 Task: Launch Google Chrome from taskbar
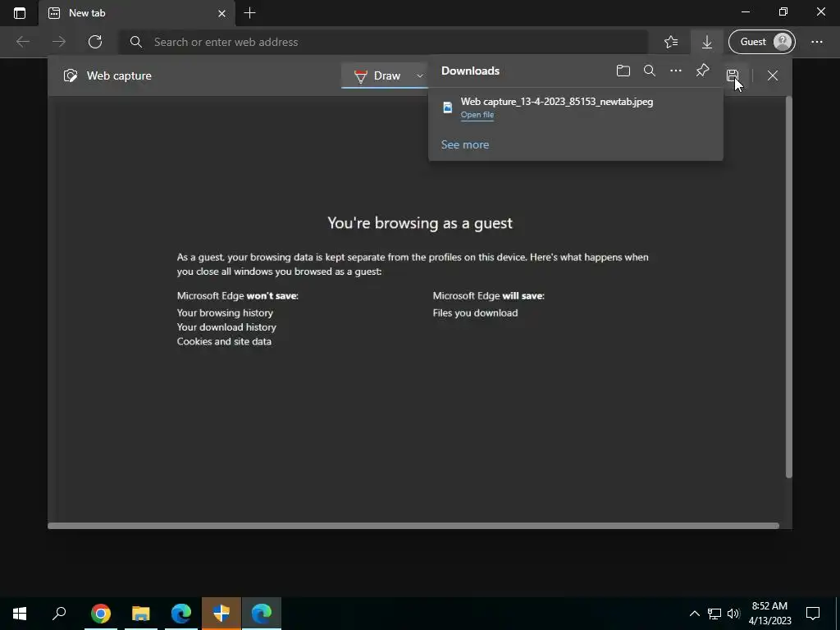coord(101,614)
